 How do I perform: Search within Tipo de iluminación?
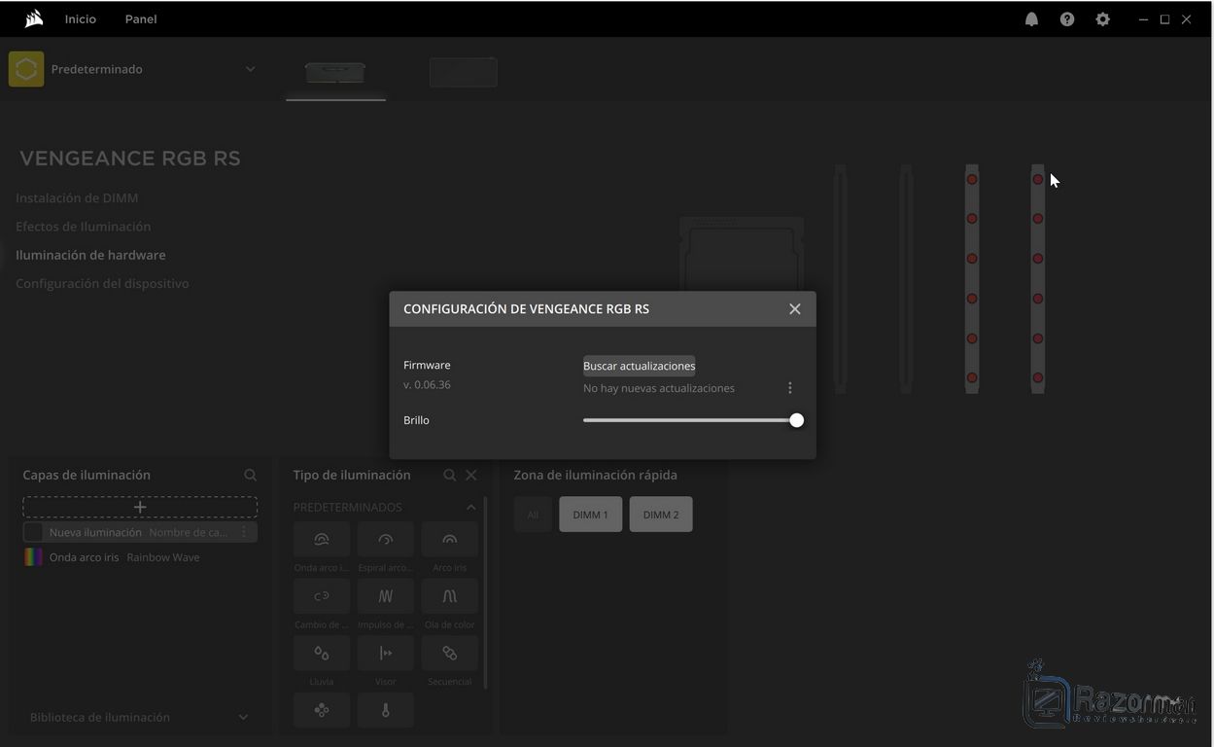click(x=450, y=475)
